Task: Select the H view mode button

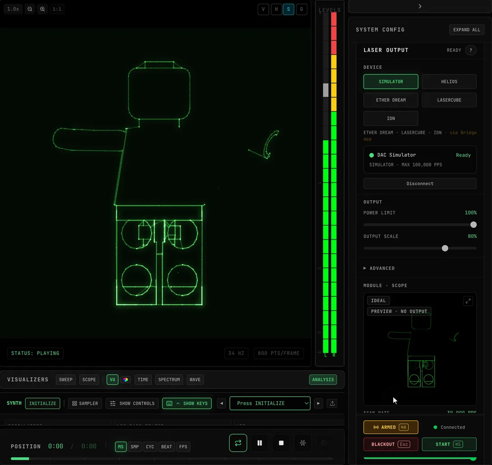Action: (x=276, y=9)
